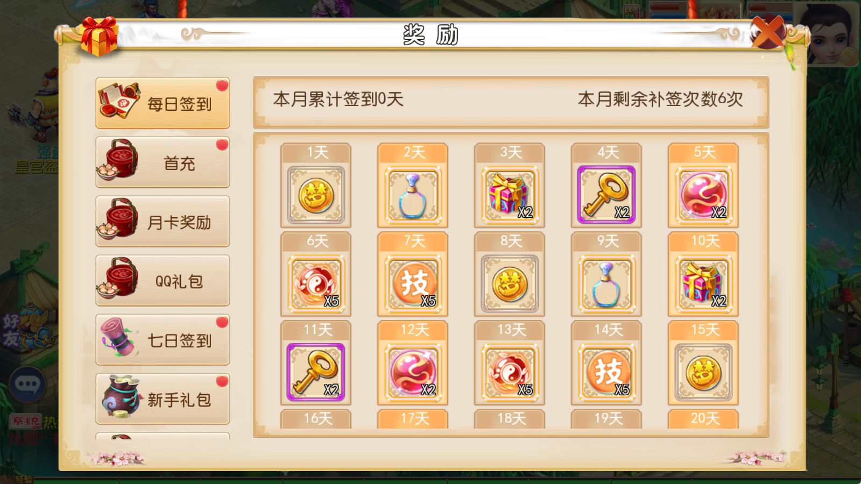Select the day 10 gift box reward

pos(703,283)
